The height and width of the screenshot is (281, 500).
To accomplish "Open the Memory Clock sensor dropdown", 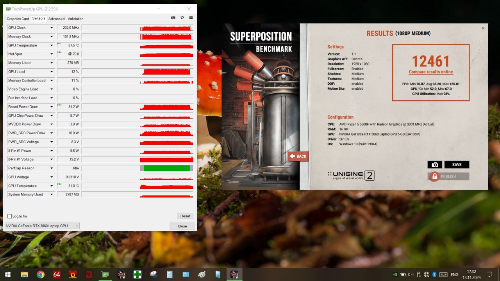I will pyautogui.click(x=52, y=37).
